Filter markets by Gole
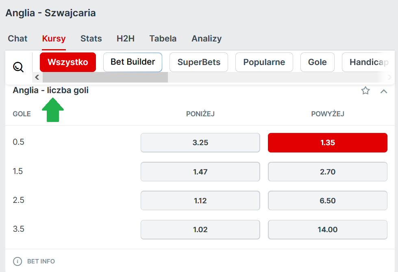Viewport: 398px width, 272px height. (318, 62)
